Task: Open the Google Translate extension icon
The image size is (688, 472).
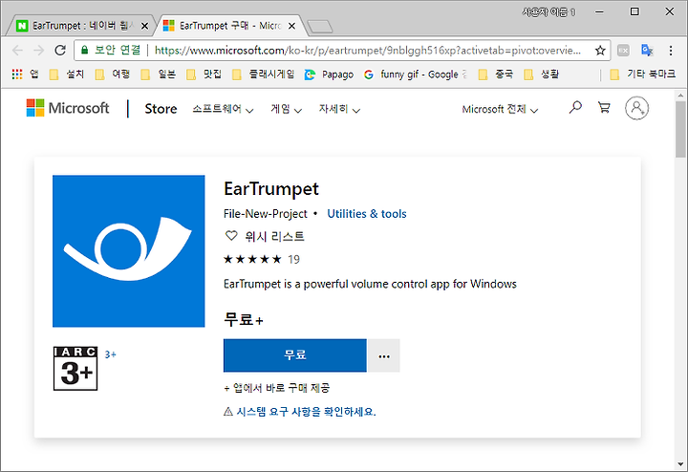Action: point(647,51)
